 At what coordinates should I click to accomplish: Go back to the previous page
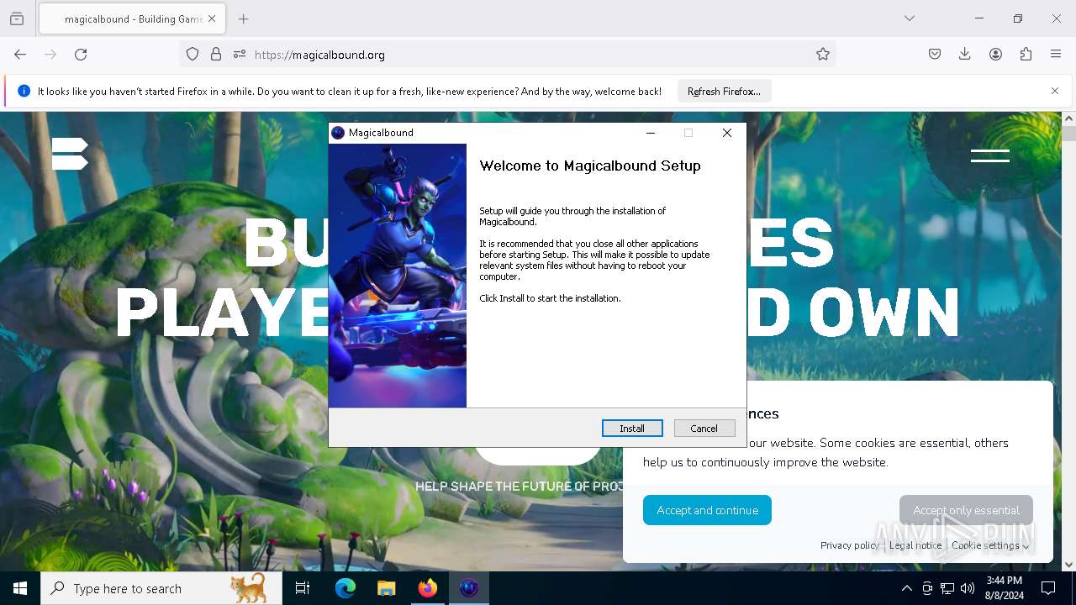point(20,55)
